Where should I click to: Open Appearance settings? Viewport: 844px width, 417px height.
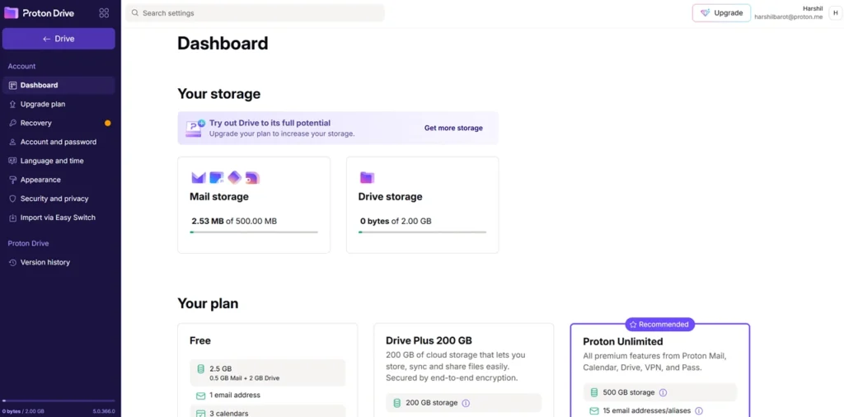tap(59, 180)
